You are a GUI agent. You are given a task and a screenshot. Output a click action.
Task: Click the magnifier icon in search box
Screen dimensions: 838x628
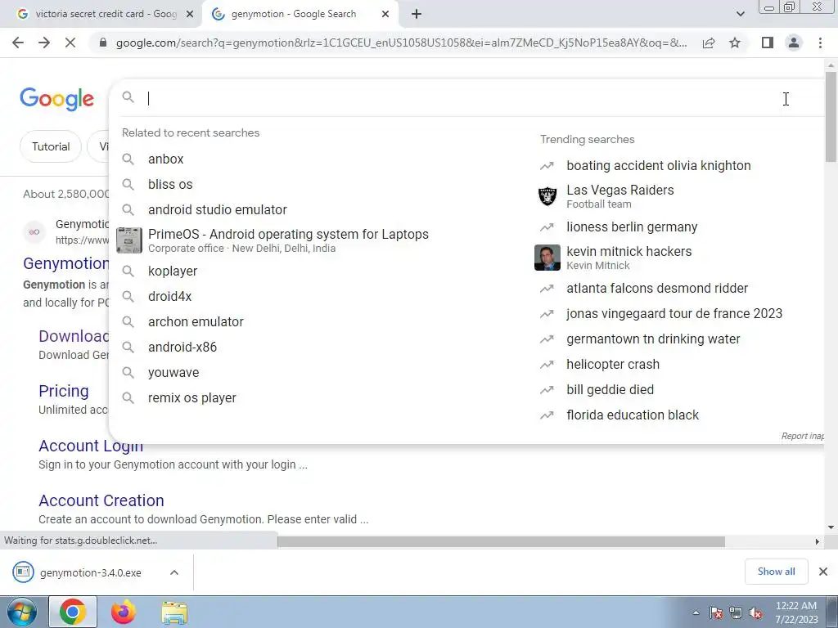128,97
